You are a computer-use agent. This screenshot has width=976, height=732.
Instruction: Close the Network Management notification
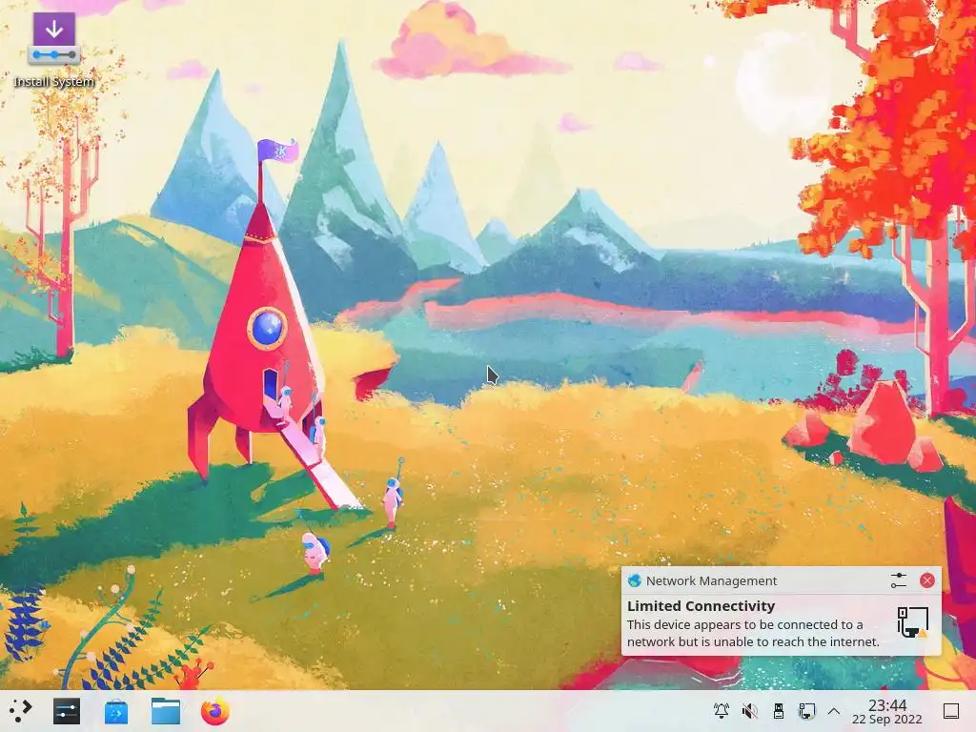926,580
